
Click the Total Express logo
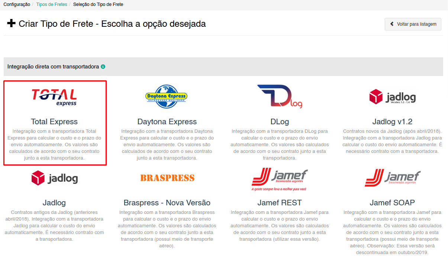pyautogui.click(x=54, y=97)
